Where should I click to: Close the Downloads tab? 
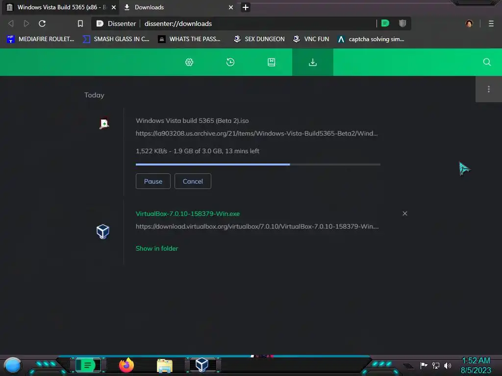pyautogui.click(x=230, y=7)
